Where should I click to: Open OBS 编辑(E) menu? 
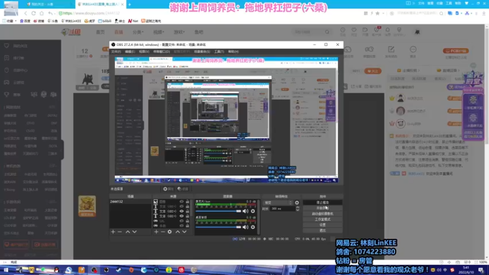(x=130, y=51)
